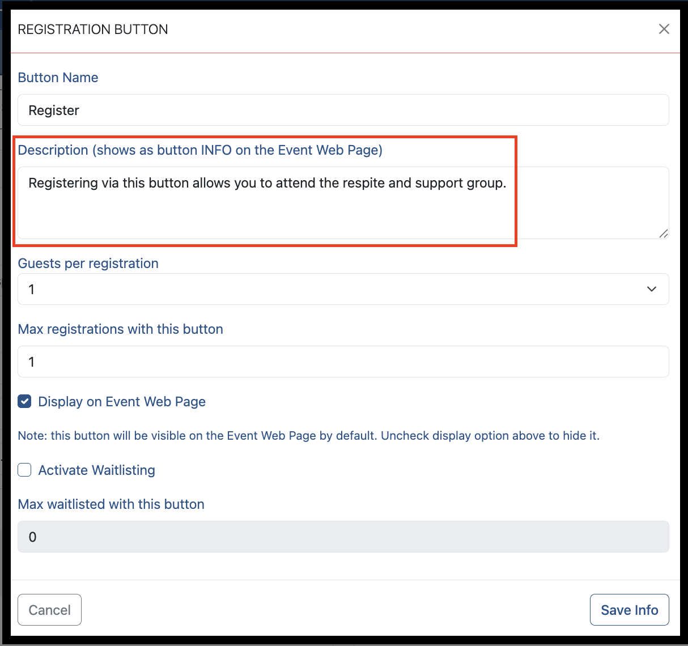The width and height of the screenshot is (688, 646).
Task: Close the Registration Button dialog
Action: click(664, 29)
